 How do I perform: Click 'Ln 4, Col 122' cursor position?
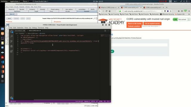coord(79,101)
